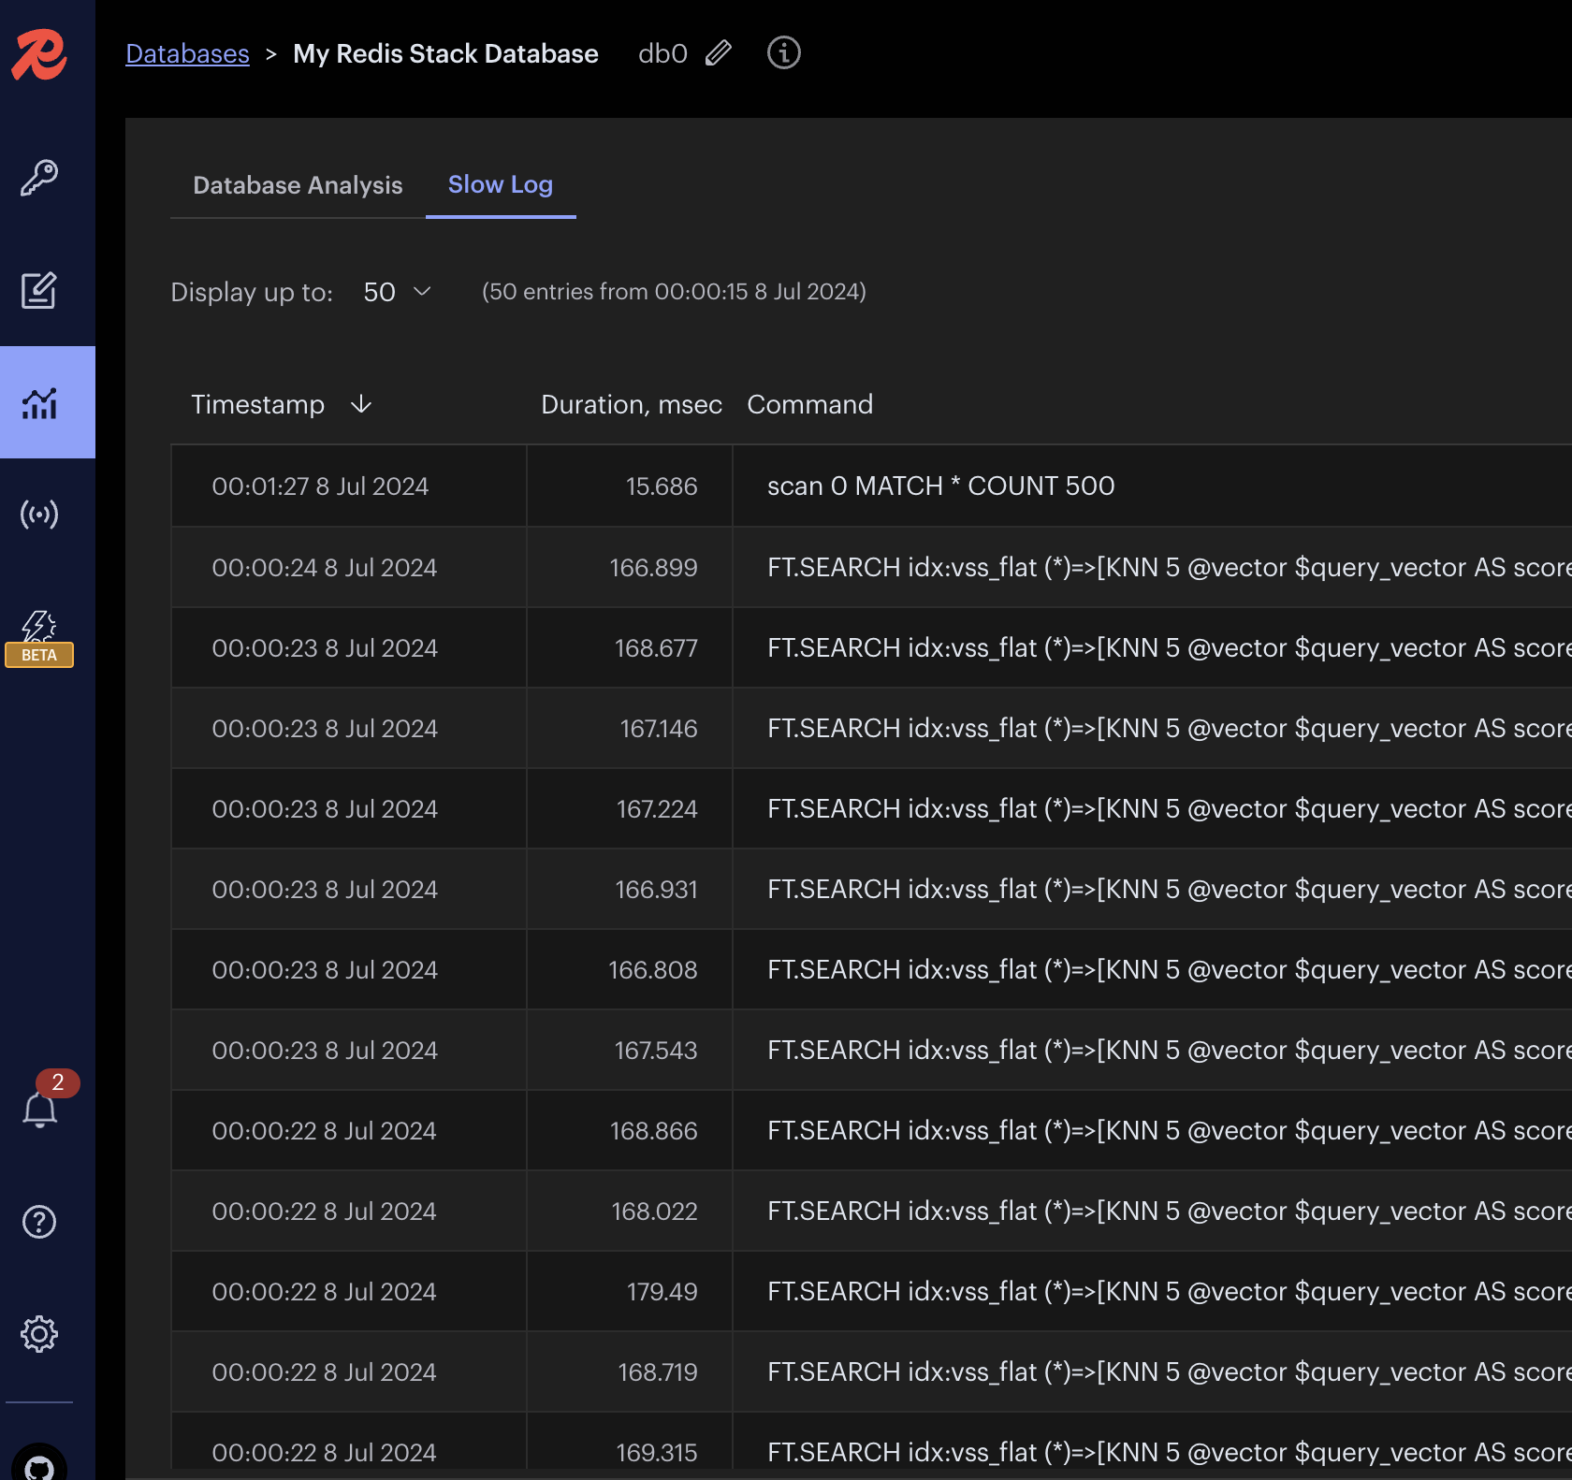Screen dimensions: 1572x1480
Task: Select the Analysis Tools chart icon
Action: [x=39, y=403]
